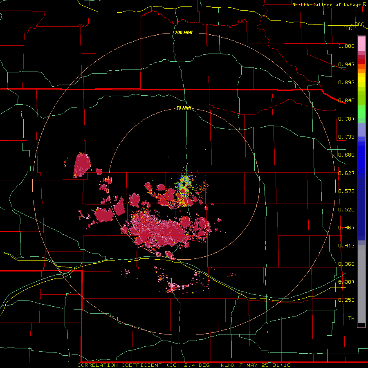Image resolution: width=368 pixels, height=368 pixels.
Task: Click the KLNX radar site at the center of the clutter
Action: (x=184, y=185)
